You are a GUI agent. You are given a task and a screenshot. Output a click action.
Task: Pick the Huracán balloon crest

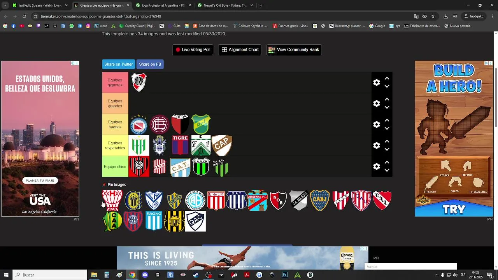click(112, 200)
